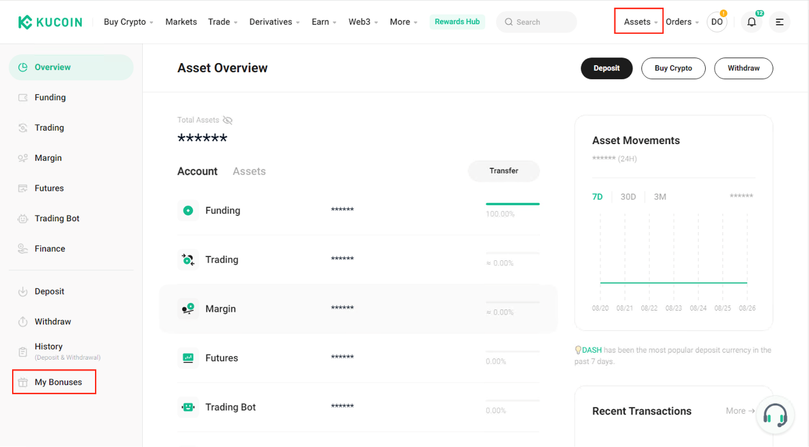This screenshot has width=809, height=447.
Task: Click the Funding 100% allocation bar
Action: (x=513, y=204)
